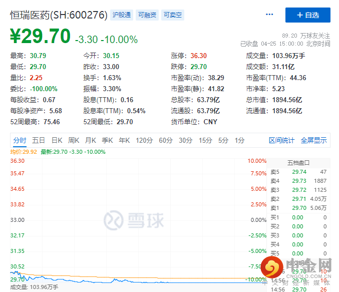Screen dimensions: 339x292
Task: Select the 卖4 order row at 29.73
Action: click(298, 181)
